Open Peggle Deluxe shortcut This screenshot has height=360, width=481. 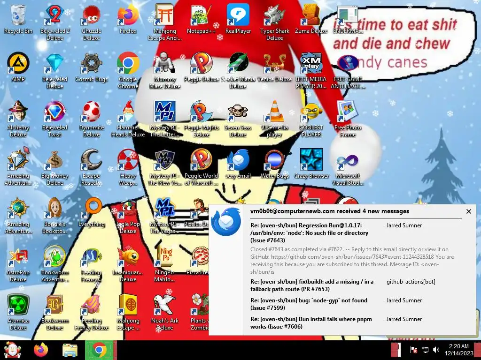coord(201,67)
